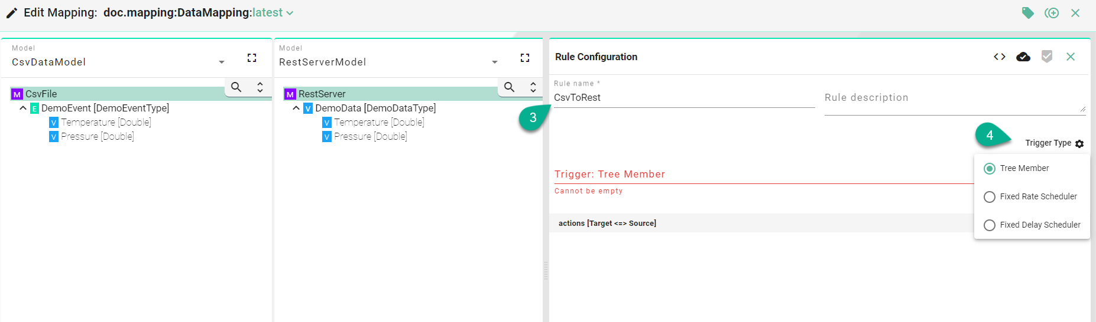
Task: Click the Trigger Type gear icon
Action: [x=1079, y=144]
